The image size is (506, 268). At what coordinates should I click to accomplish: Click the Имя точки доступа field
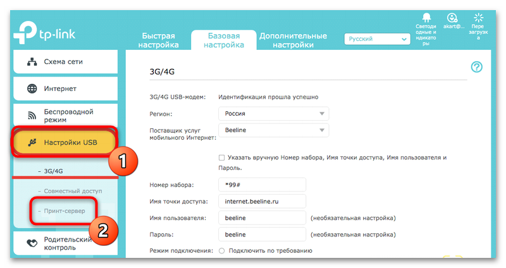[262, 201]
